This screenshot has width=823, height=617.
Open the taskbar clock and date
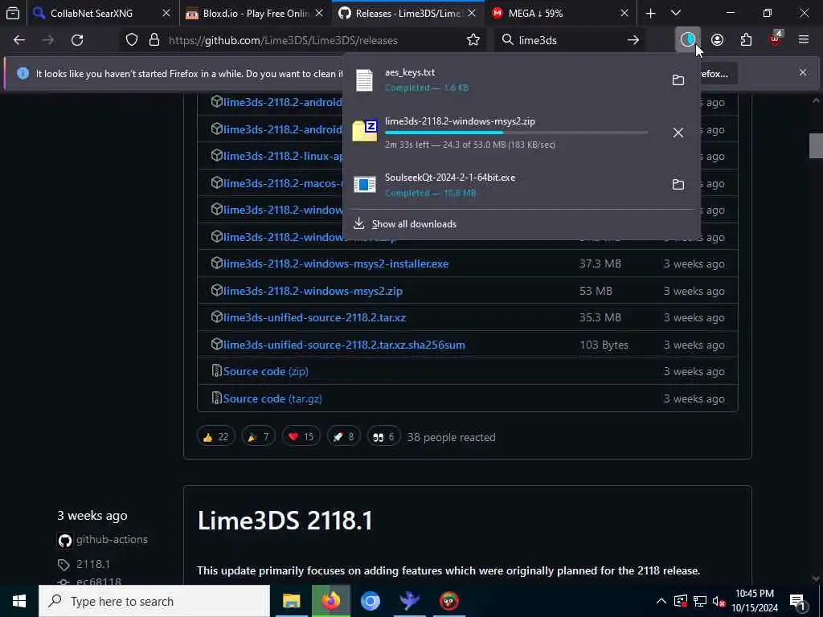tap(755, 601)
